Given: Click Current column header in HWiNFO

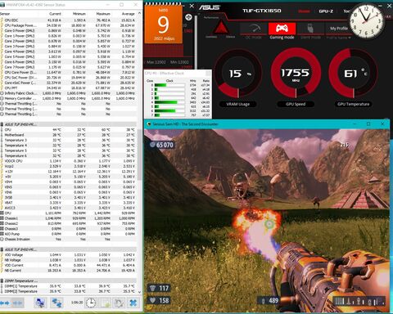Looking at the screenshot, I should point(55,14).
